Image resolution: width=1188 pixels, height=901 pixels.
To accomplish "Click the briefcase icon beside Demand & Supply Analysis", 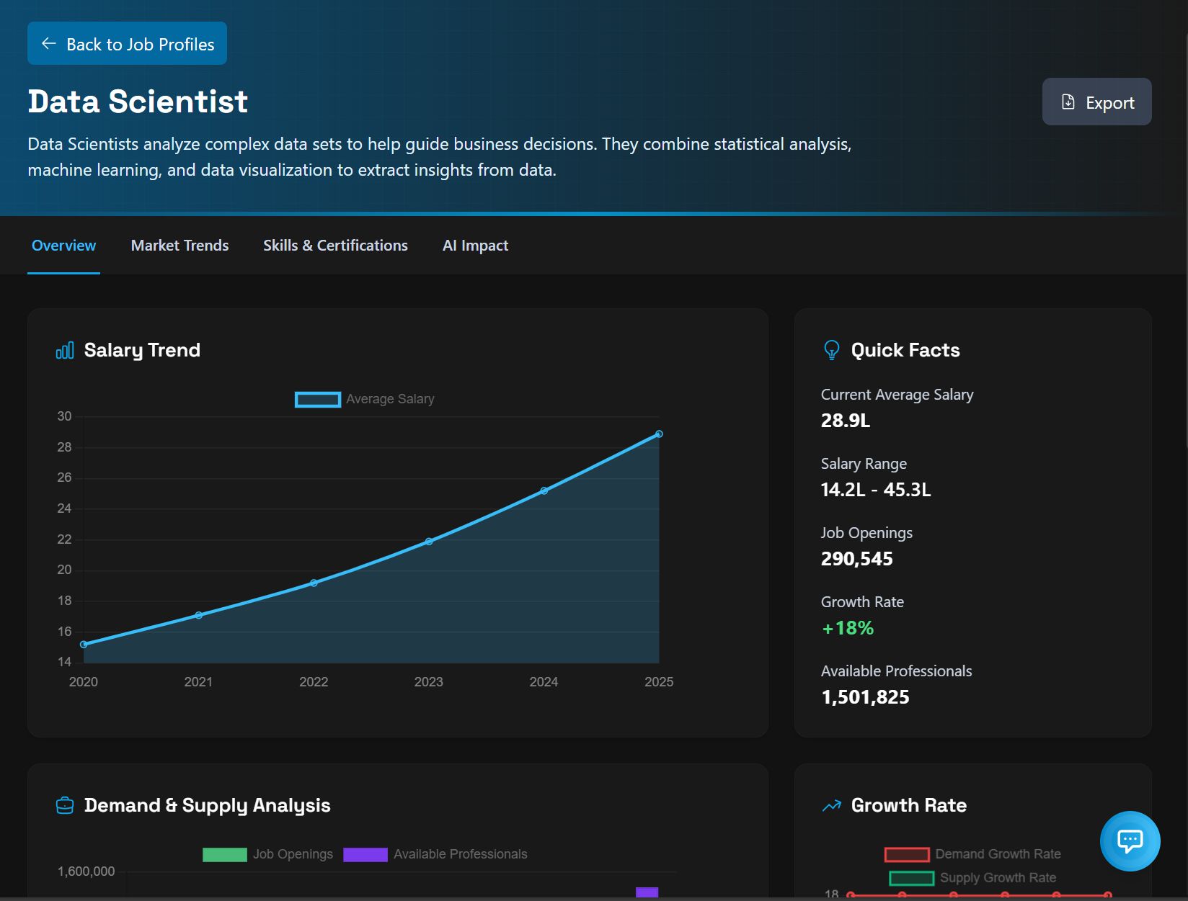I will 65,805.
